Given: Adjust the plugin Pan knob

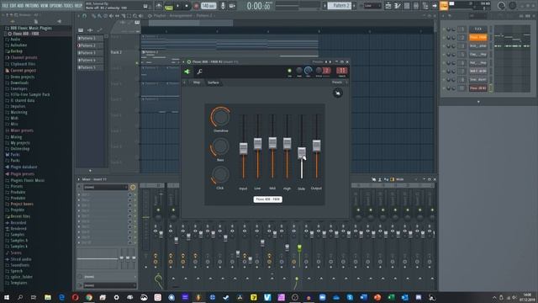Looking at the screenshot, I should (299, 71).
